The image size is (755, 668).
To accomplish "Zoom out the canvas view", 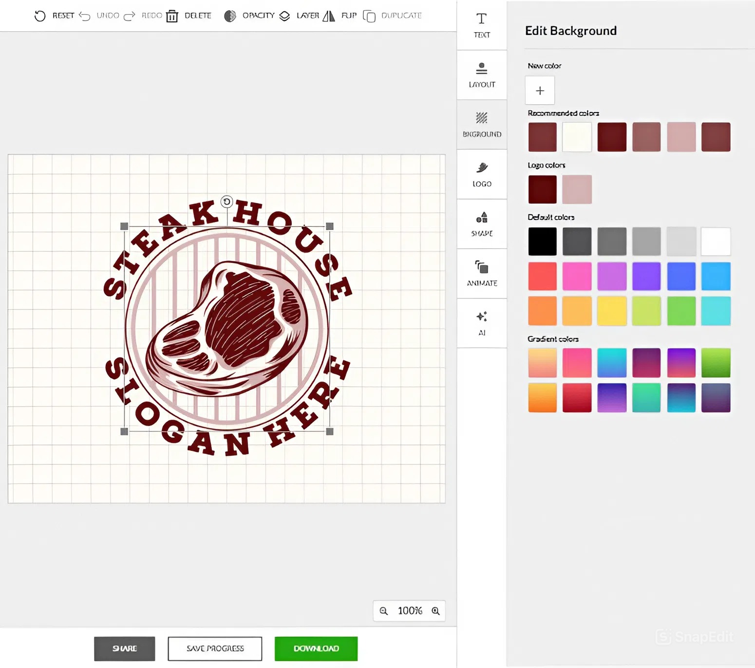I will [384, 611].
